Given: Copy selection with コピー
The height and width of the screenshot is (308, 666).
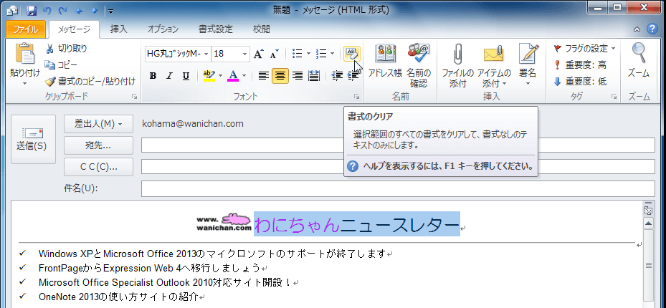Looking at the screenshot, I should tap(61, 65).
